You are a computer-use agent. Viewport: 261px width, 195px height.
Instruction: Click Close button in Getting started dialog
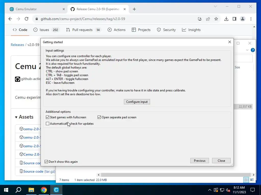pos(221,160)
